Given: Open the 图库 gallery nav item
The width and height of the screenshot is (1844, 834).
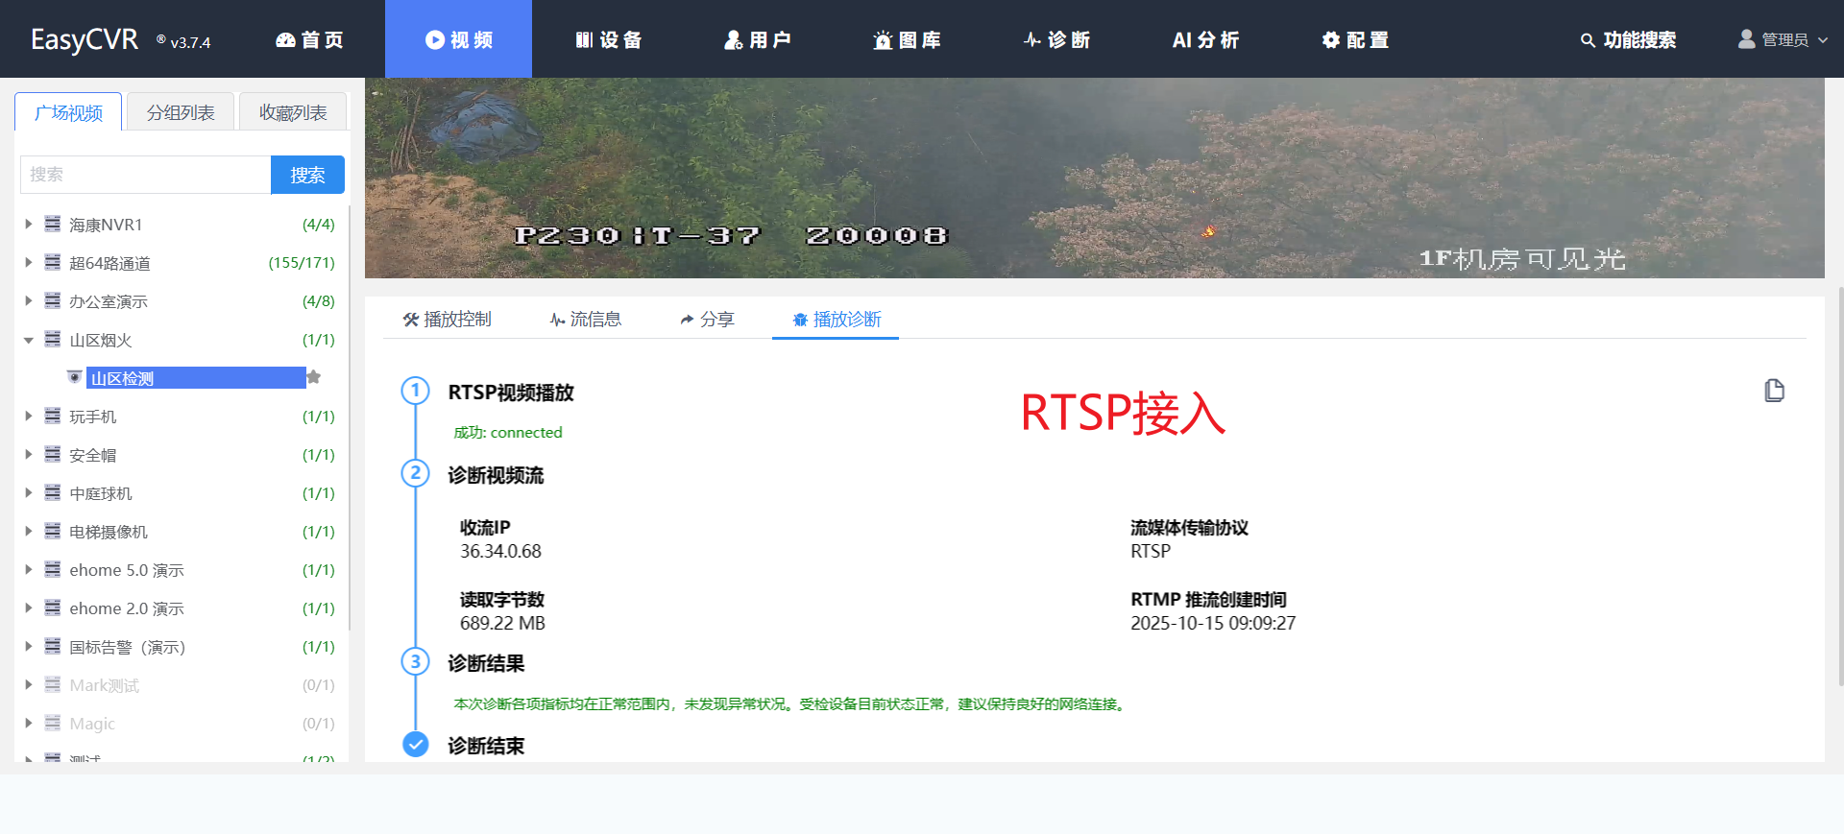Looking at the screenshot, I should 907,39.
